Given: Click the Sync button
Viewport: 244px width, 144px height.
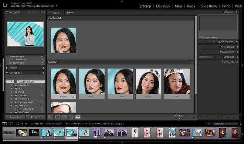Looking at the screenshot, I should coord(210,117).
